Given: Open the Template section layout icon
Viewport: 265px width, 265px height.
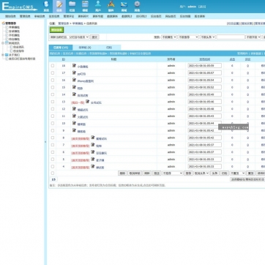Looking at the screenshot, I should click(x=85, y=4).
